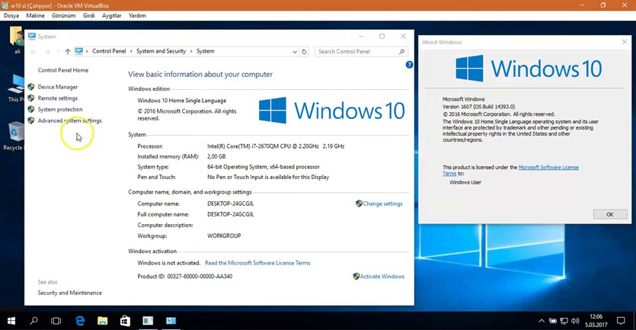Open the blue help question mark icon

point(409,65)
